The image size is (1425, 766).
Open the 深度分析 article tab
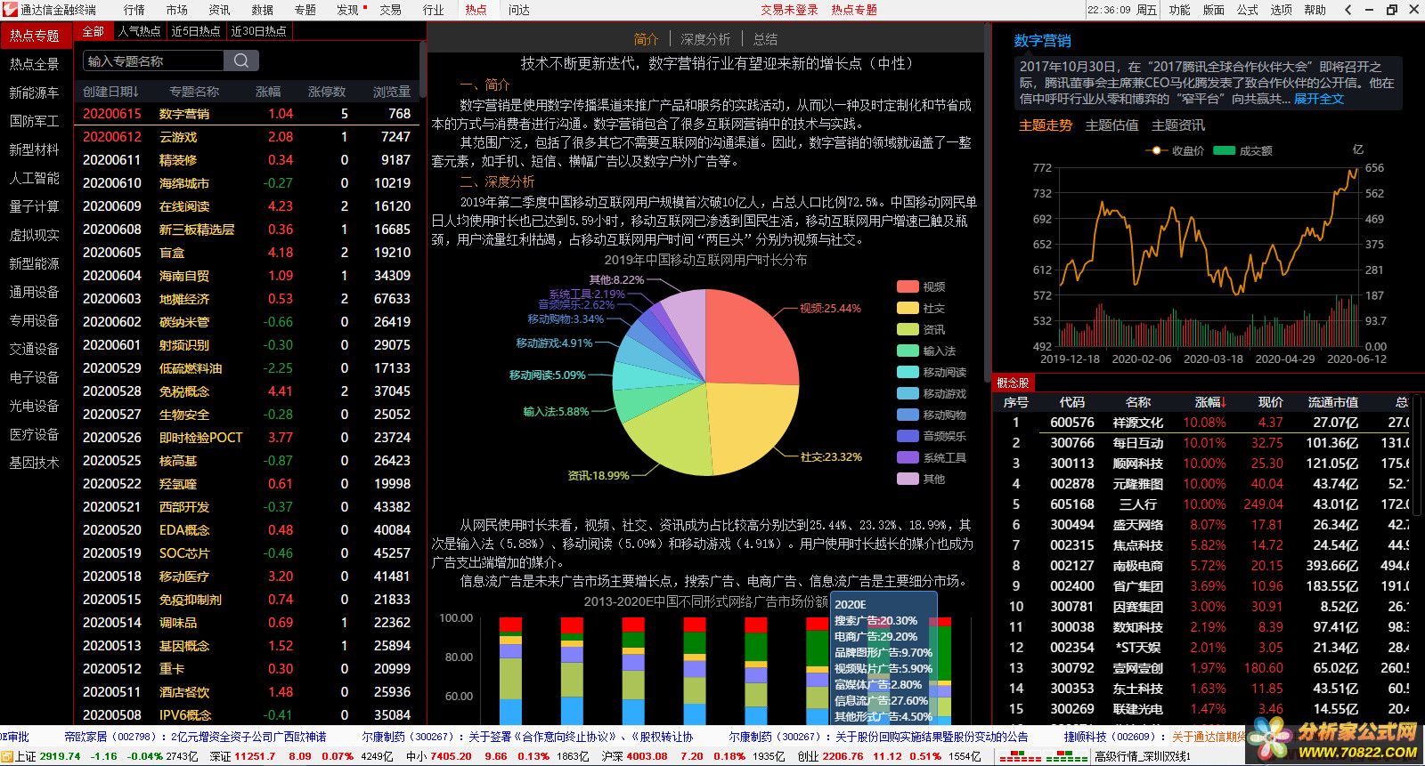click(705, 39)
